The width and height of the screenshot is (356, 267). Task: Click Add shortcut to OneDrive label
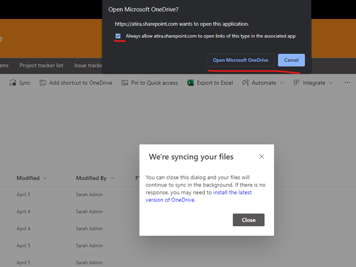pos(80,83)
